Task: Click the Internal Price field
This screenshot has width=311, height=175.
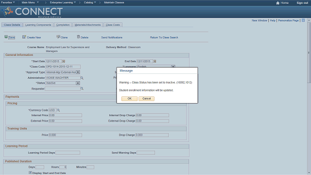Action: tap(65, 115)
